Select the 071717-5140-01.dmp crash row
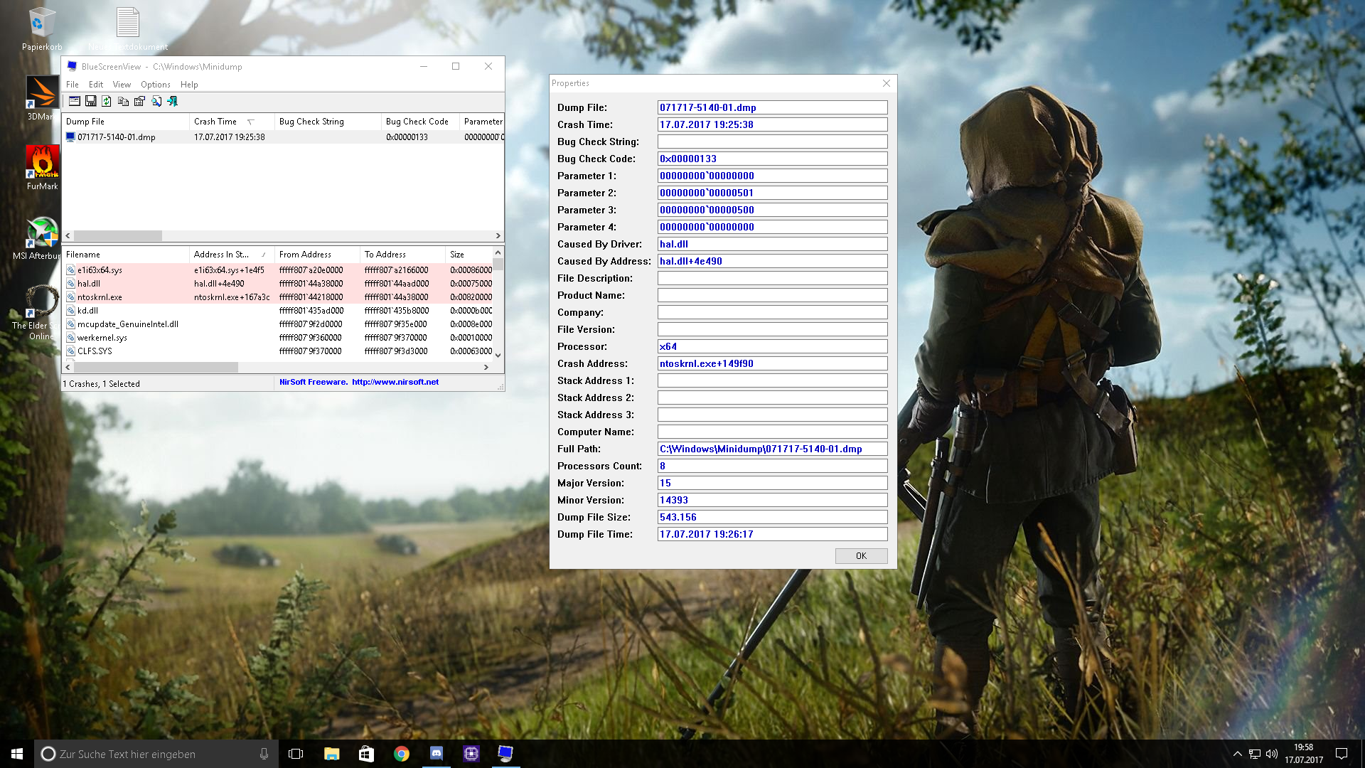 tap(117, 137)
